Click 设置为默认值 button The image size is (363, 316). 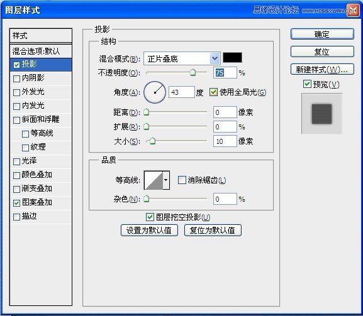pyautogui.click(x=149, y=230)
